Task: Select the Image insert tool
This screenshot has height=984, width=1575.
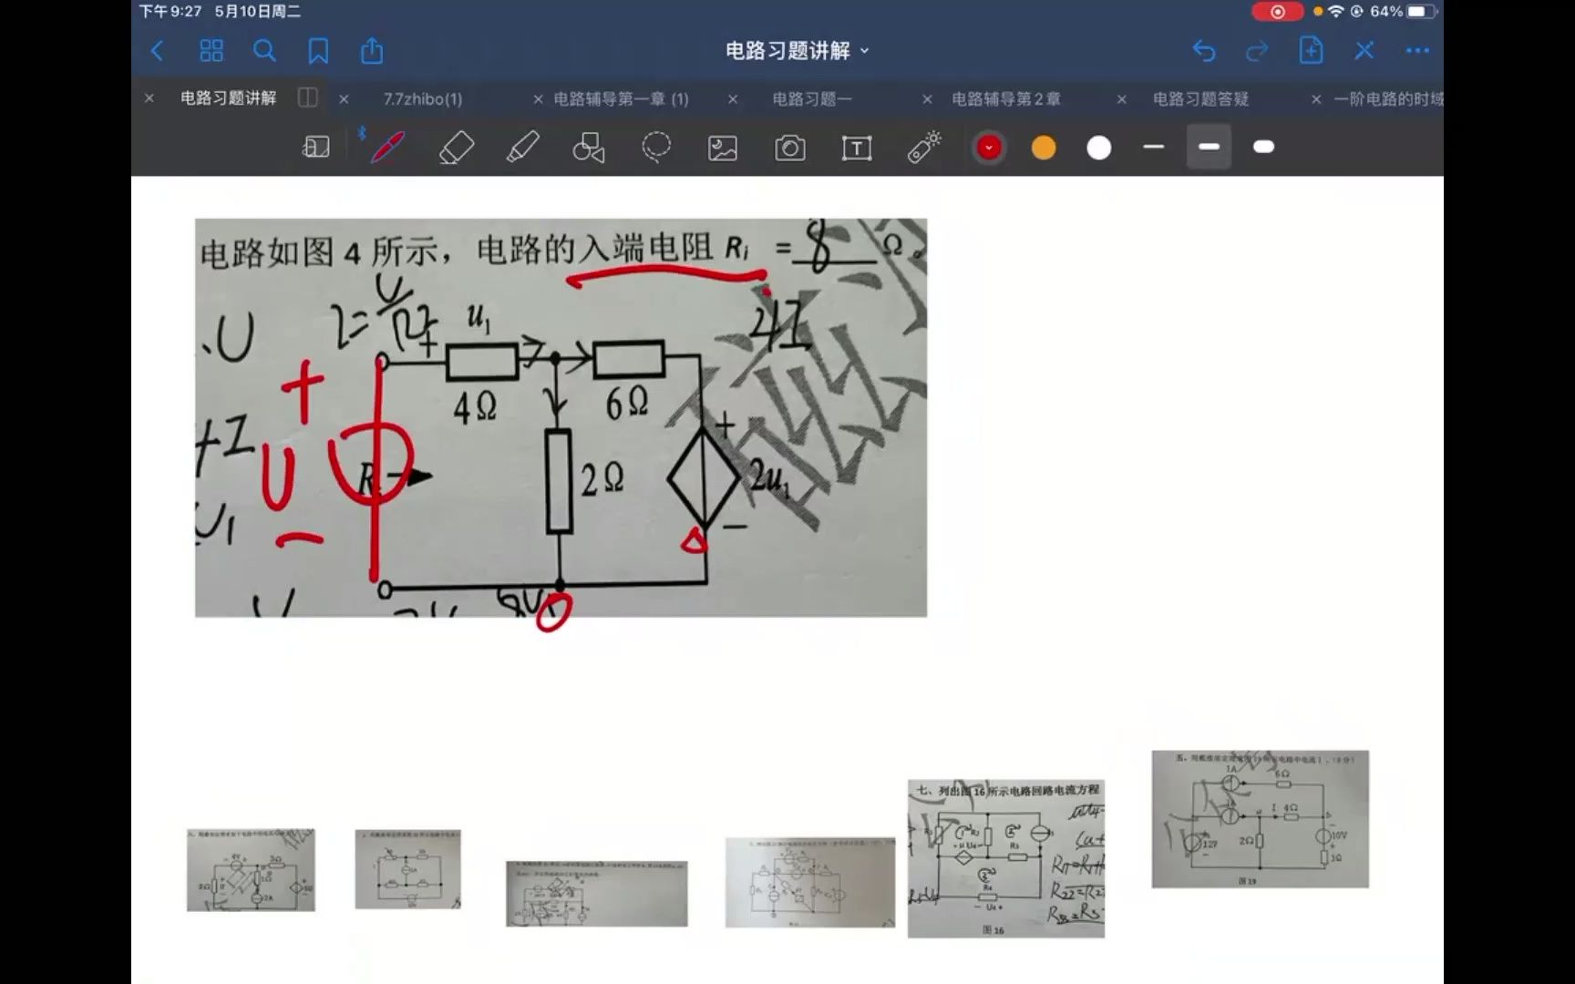Action: coord(723,148)
